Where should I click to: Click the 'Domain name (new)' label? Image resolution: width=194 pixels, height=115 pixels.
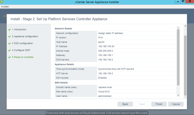coord(66,87)
